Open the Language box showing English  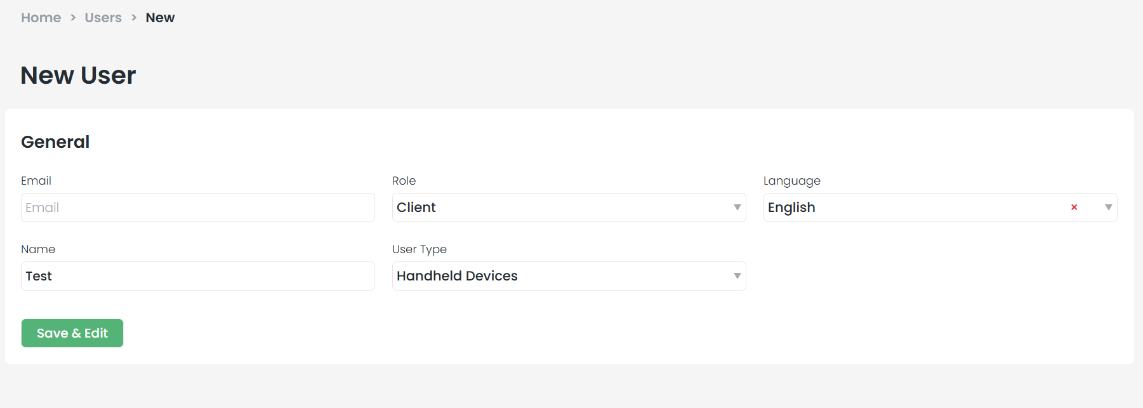(x=914, y=207)
